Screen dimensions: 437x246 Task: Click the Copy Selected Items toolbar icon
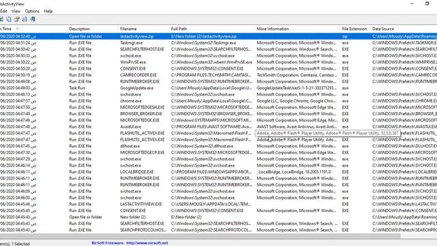tap(9, 19)
